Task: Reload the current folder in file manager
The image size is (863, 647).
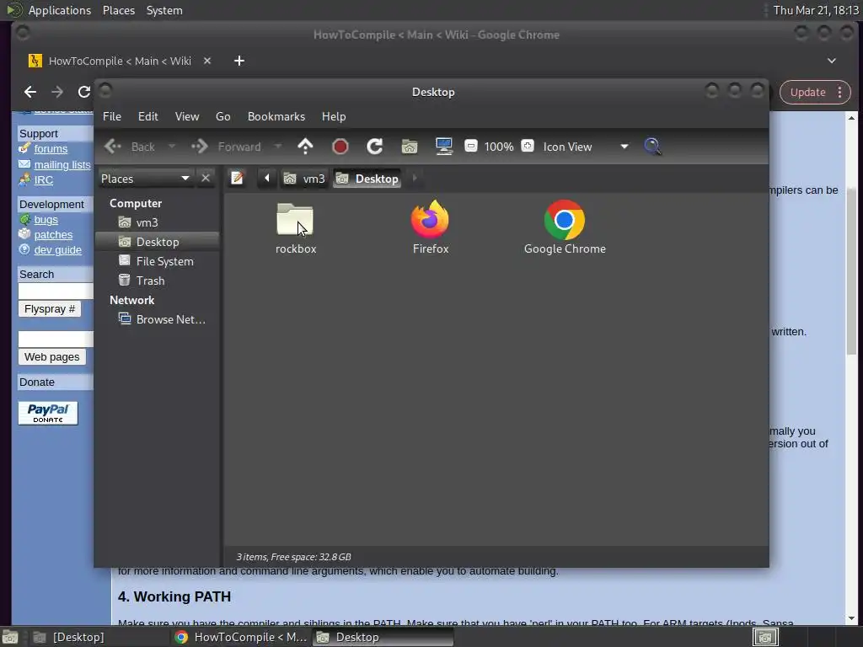Action: (375, 147)
